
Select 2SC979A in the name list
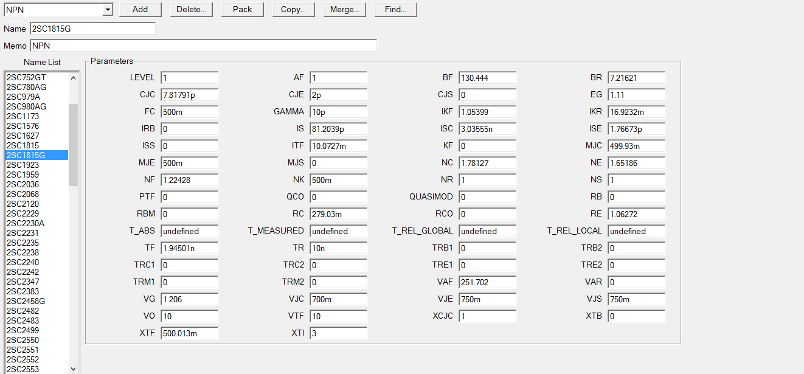36,97
